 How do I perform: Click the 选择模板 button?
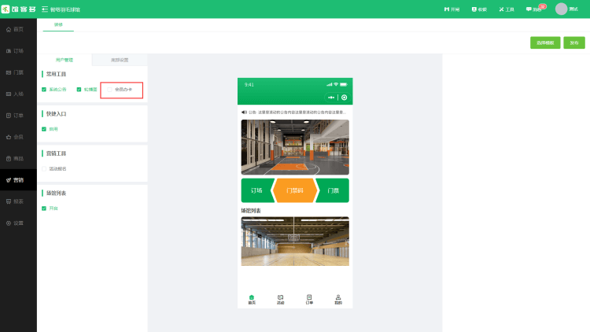click(545, 42)
